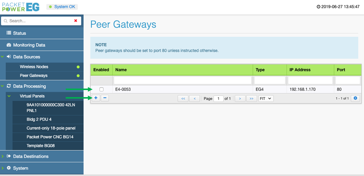The image size is (364, 176).
Task: Enable the E4-0053 gateway checkbox
Action: [x=102, y=89]
